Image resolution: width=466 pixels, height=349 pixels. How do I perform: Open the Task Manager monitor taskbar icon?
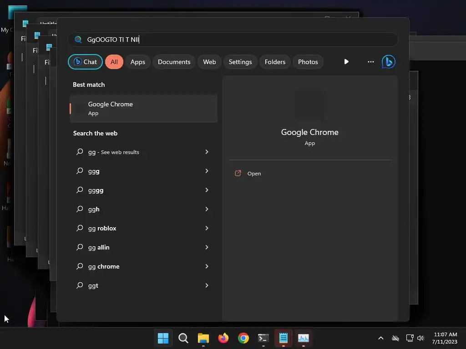304,338
